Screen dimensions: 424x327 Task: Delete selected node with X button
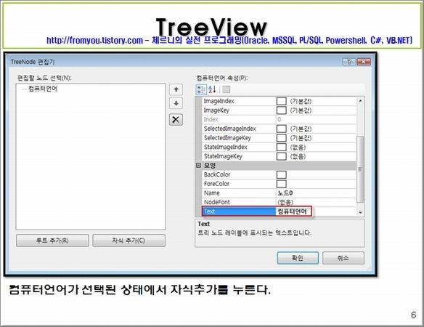pyautogui.click(x=176, y=119)
